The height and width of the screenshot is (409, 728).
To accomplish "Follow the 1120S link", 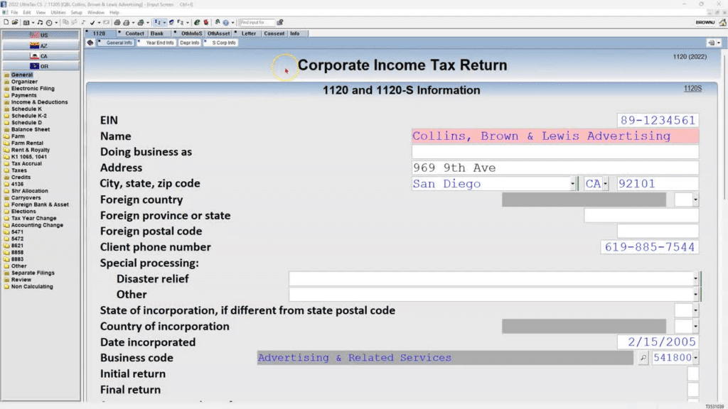I will pyautogui.click(x=692, y=89).
